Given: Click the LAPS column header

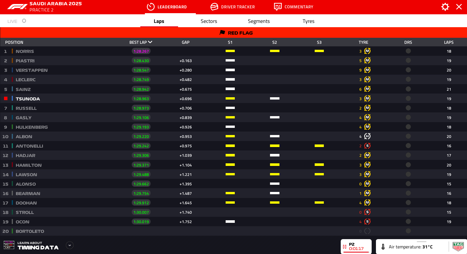Looking at the screenshot, I should point(449,42).
